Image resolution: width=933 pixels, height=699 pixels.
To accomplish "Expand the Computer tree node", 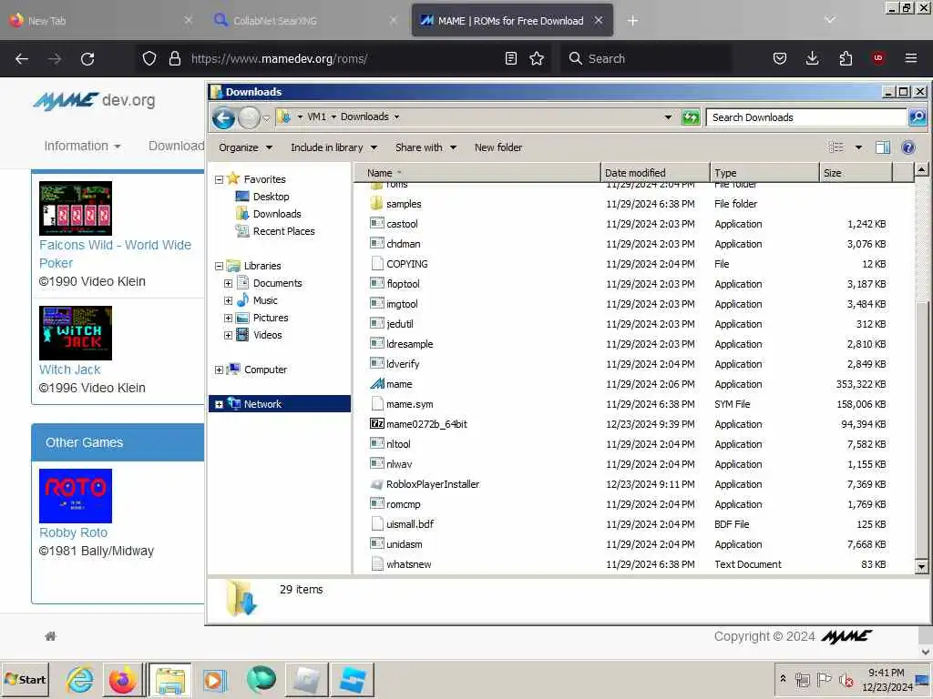I will (x=219, y=370).
